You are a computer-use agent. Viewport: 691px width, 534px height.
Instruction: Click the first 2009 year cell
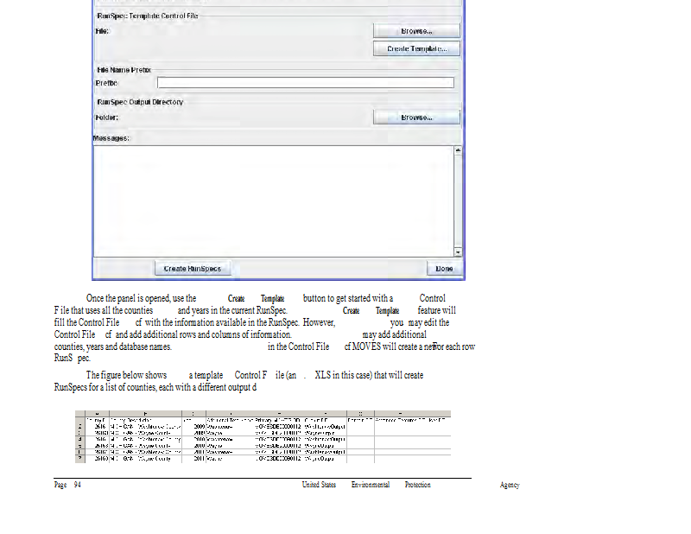coord(200,426)
